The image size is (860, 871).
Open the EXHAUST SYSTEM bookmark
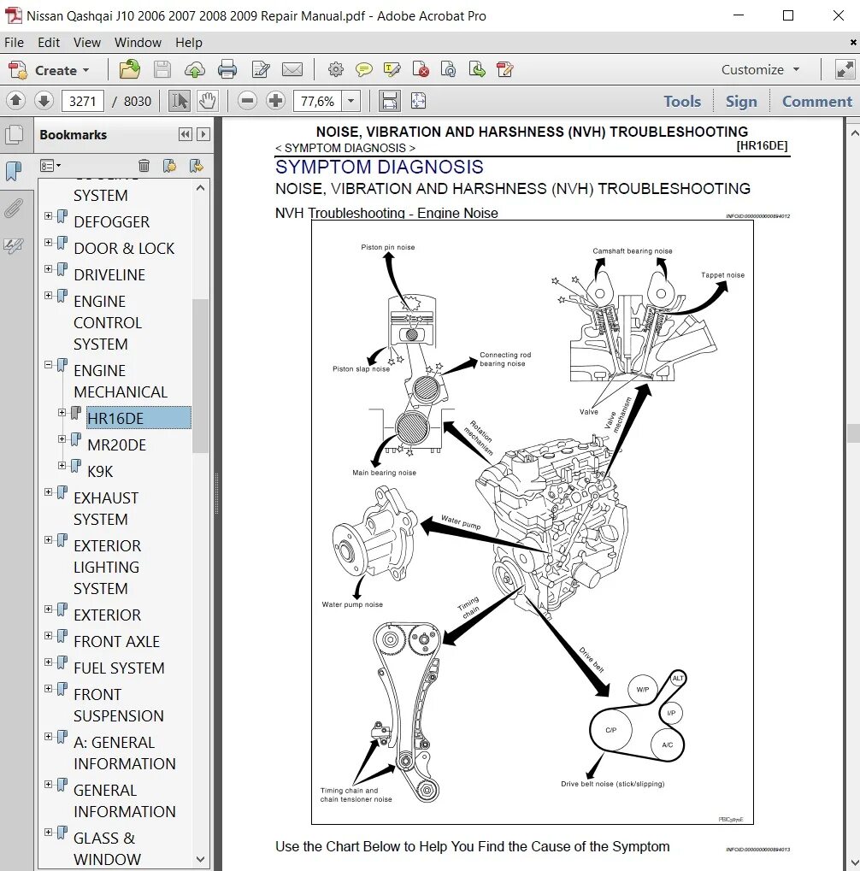pyautogui.click(x=105, y=509)
